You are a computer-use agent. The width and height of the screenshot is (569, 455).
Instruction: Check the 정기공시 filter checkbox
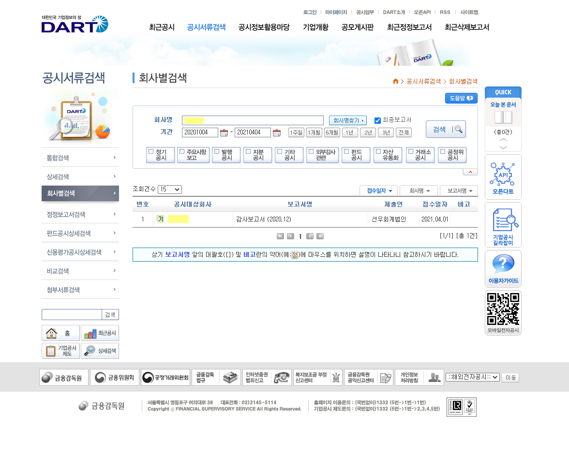(151, 151)
